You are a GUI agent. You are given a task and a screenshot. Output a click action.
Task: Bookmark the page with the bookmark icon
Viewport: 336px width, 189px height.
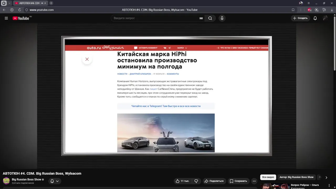tap(293, 10)
